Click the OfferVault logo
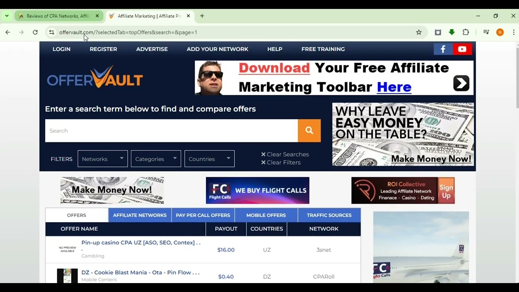Image resolution: width=519 pixels, height=292 pixels. coord(94,77)
